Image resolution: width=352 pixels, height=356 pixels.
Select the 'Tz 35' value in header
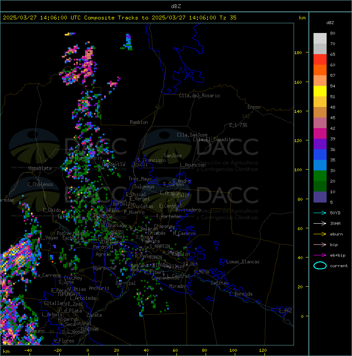point(228,18)
